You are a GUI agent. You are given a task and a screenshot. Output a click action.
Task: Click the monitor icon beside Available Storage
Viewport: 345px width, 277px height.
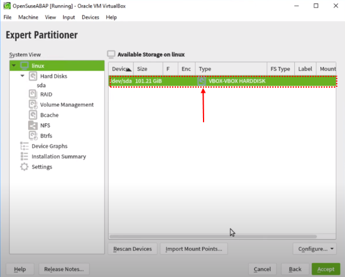(111, 54)
